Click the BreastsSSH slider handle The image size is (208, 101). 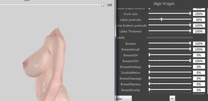[x=190, y=61]
